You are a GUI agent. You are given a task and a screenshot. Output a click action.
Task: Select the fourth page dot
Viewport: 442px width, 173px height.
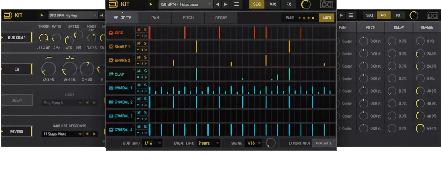[313, 18]
